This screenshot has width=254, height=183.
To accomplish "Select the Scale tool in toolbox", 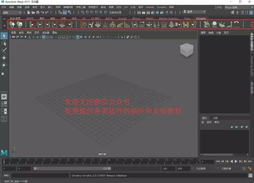I will [x=4, y=72].
